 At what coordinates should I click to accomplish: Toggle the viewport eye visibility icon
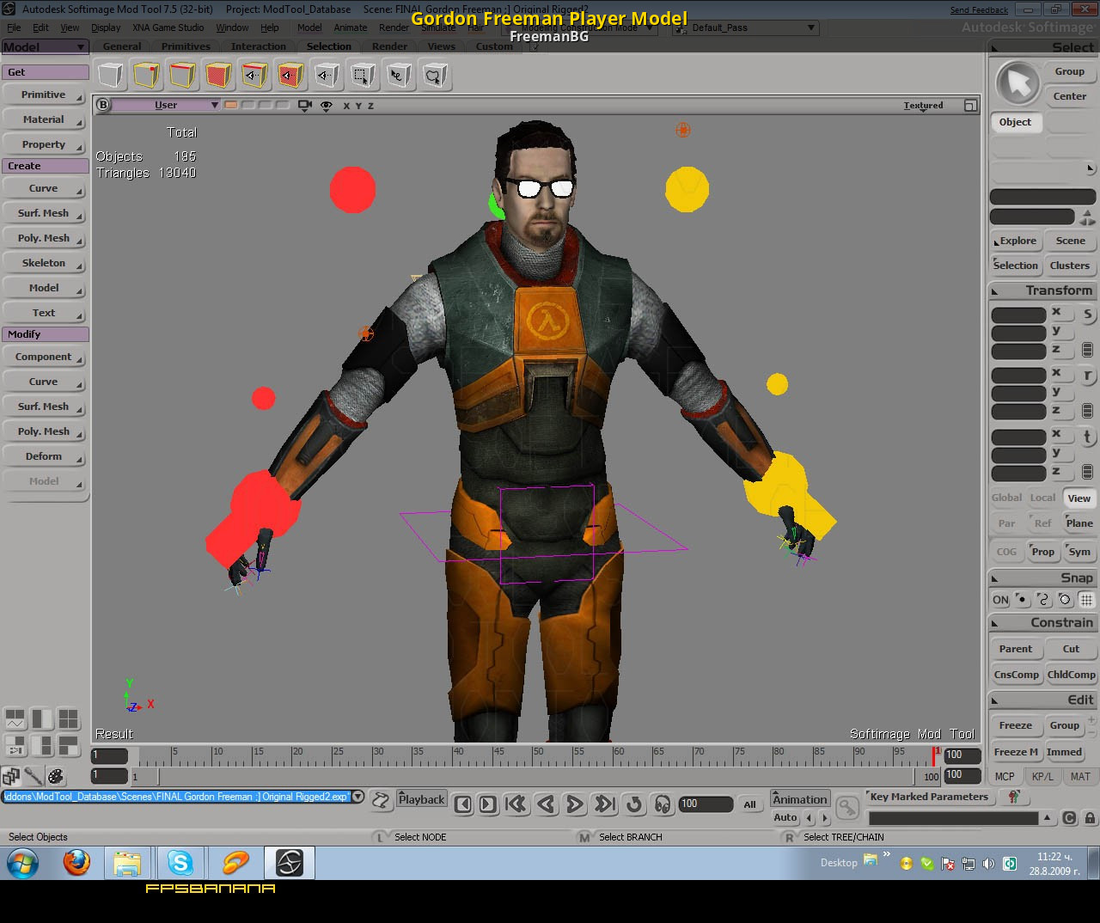327,105
